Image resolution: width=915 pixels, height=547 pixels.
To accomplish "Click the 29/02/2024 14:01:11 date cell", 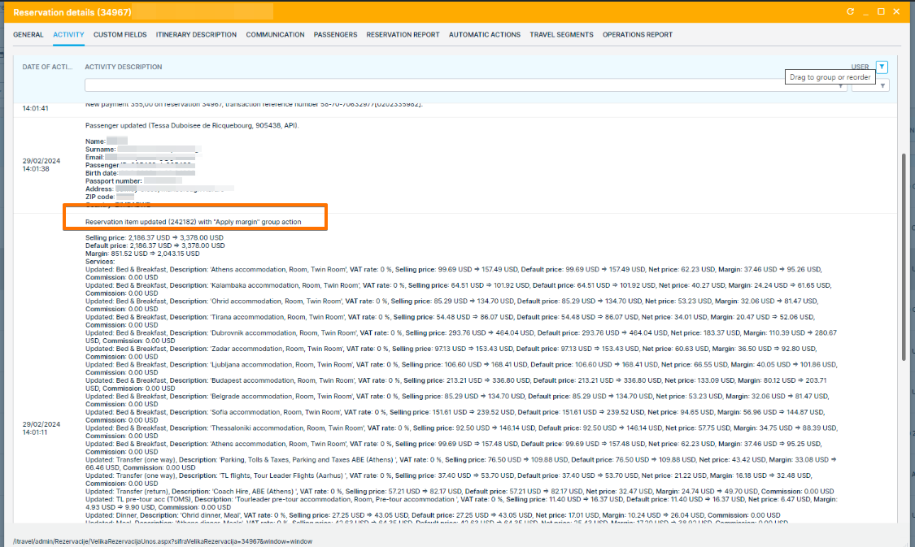I will pyautogui.click(x=41, y=428).
